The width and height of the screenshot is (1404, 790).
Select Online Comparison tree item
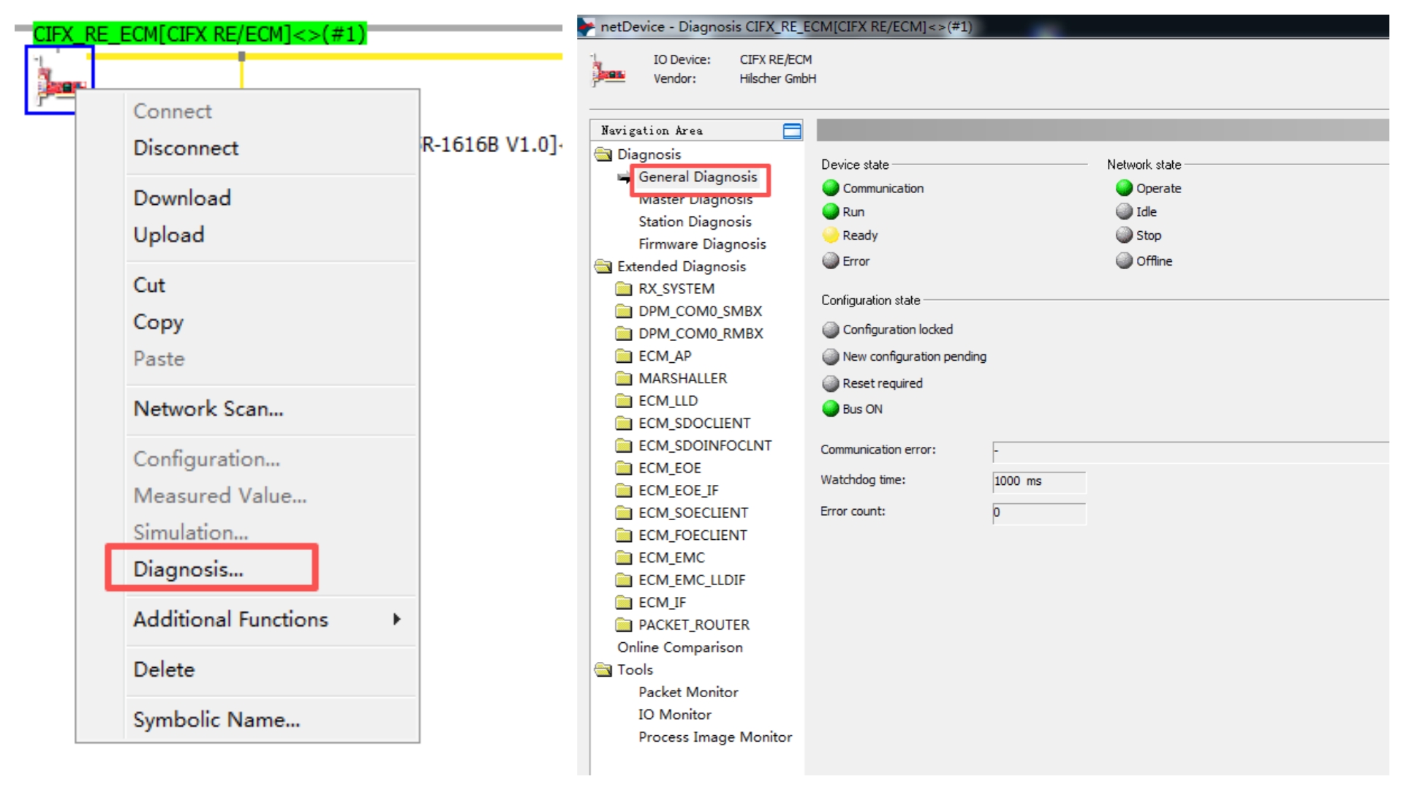pyautogui.click(x=680, y=647)
